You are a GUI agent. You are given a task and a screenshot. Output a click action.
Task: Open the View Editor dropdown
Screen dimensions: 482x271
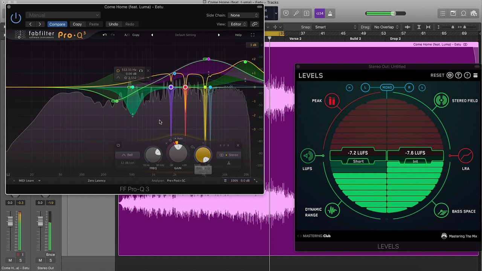click(x=238, y=24)
